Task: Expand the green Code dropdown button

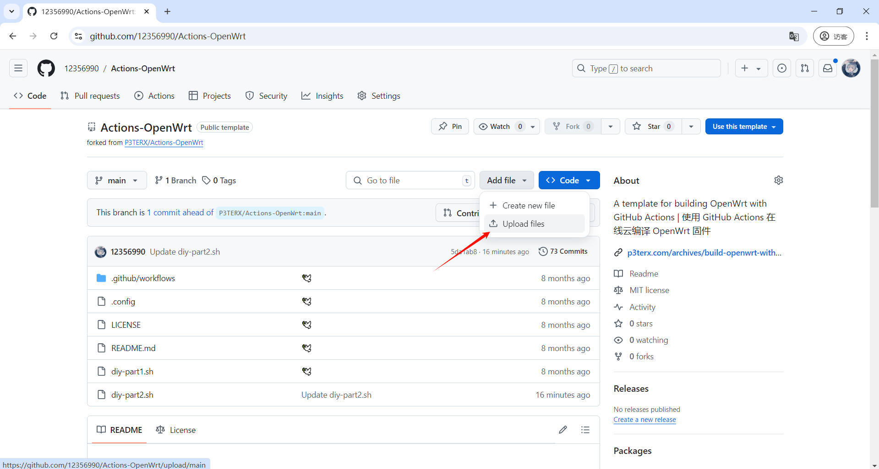Action: tap(569, 181)
